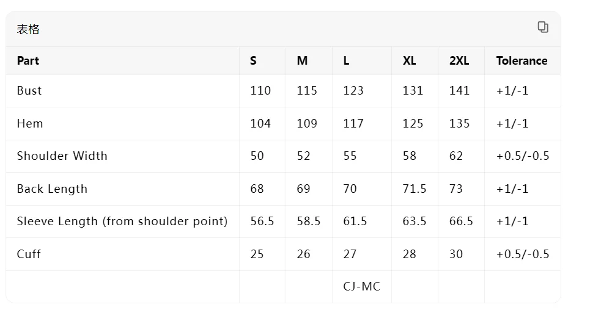The height and width of the screenshot is (310, 590).
Task: Select the Shoulder Width row label
Action: coord(62,156)
